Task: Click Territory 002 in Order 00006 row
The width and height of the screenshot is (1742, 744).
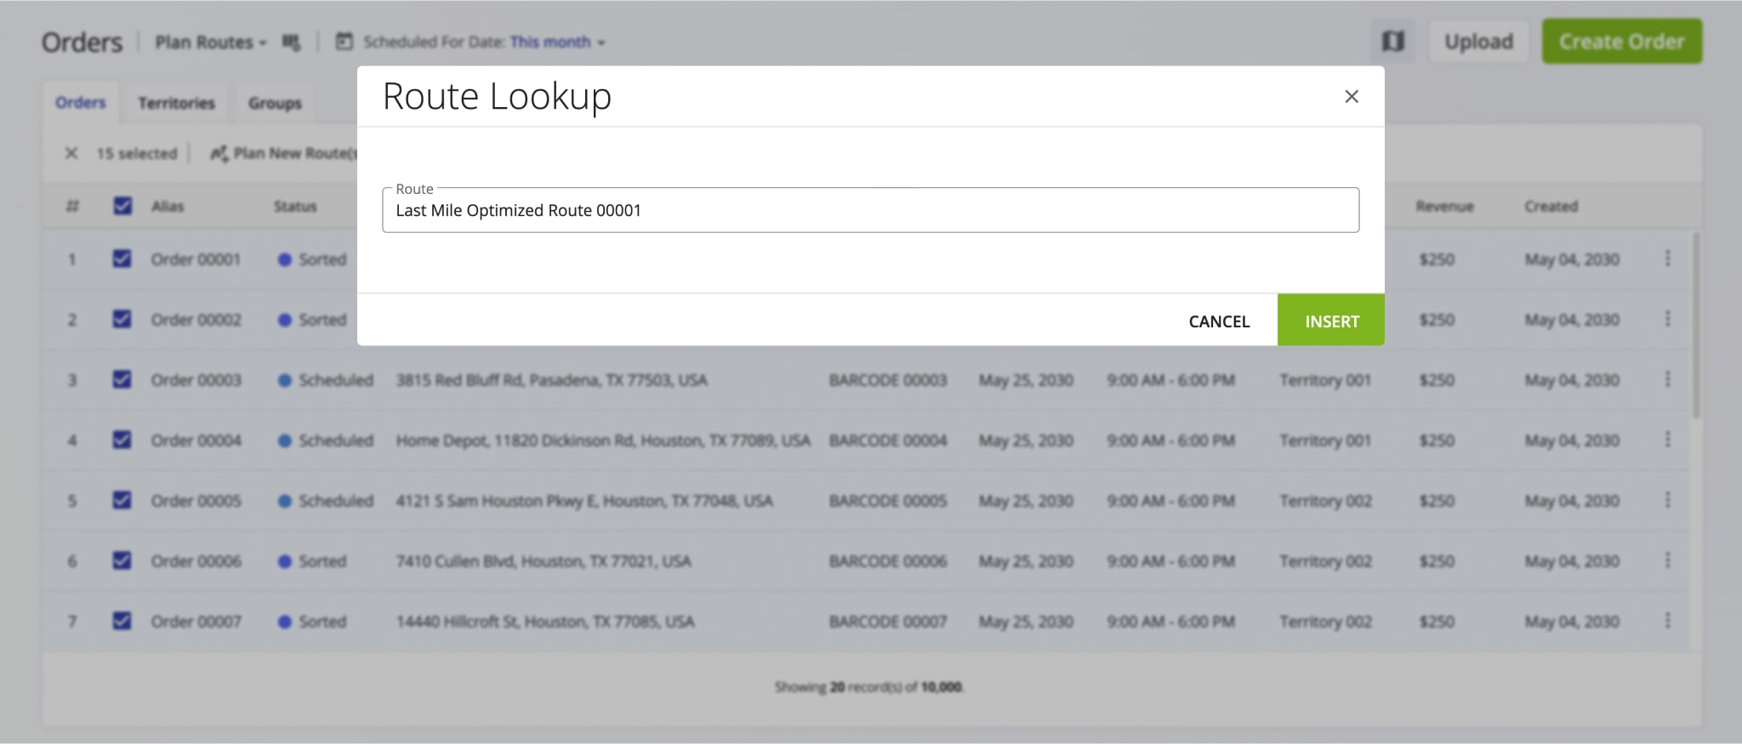Action: click(x=1325, y=561)
